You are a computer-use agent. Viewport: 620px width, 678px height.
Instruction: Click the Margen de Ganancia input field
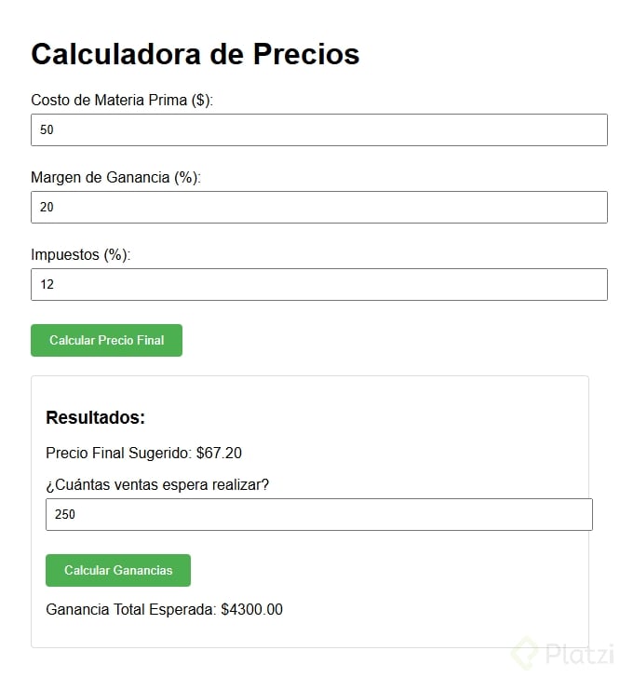pos(318,208)
